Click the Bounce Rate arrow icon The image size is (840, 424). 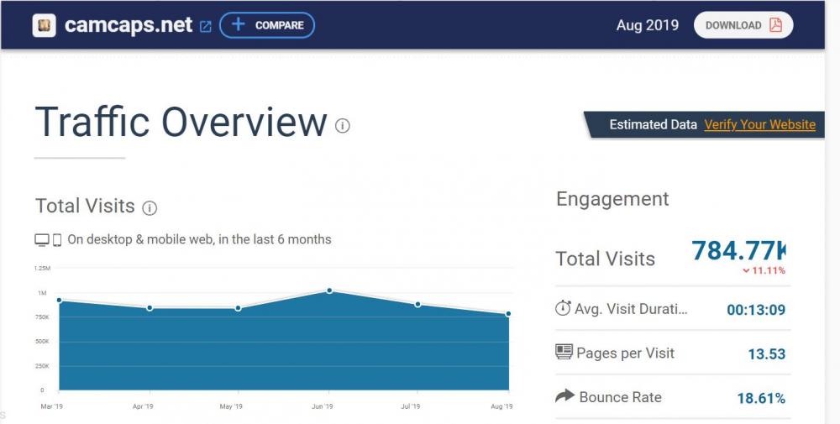click(x=564, y=396)
